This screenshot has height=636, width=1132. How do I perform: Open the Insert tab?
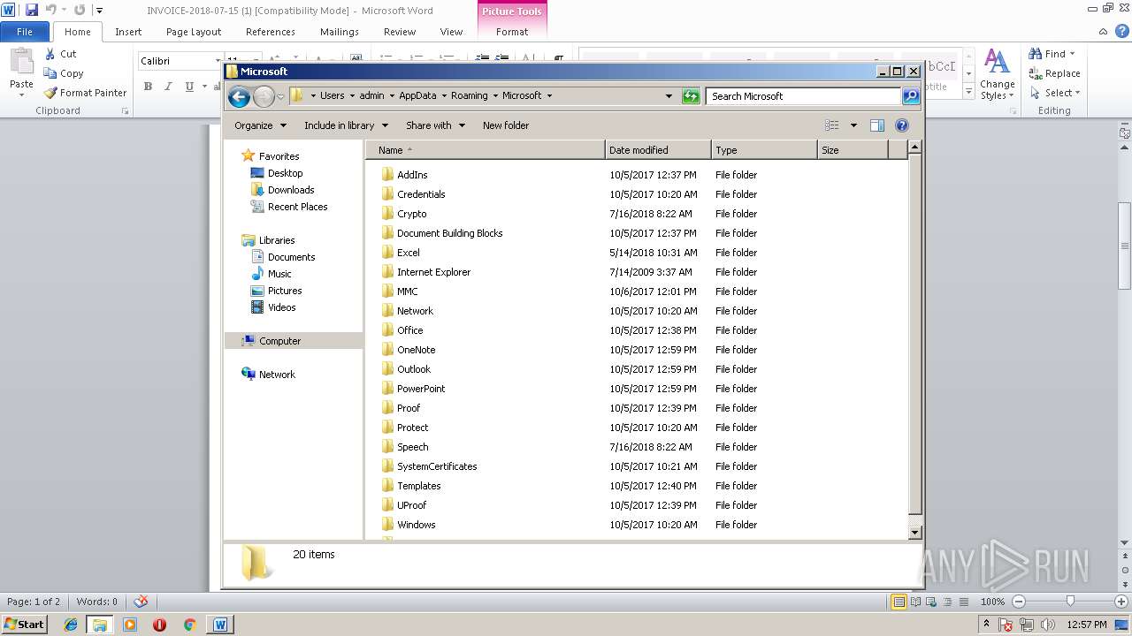tap(128, 32)
